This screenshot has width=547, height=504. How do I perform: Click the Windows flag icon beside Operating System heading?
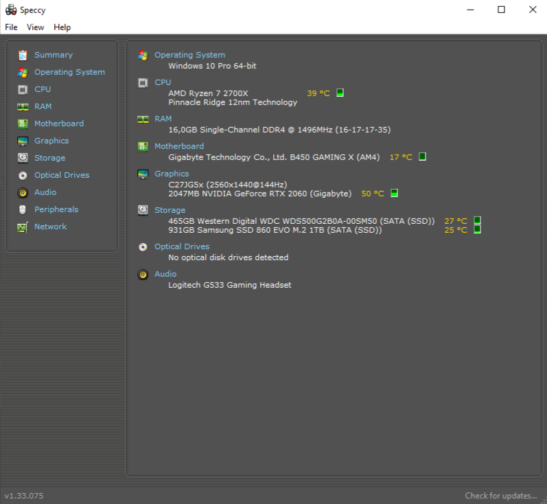pyautogui.click(x=143, y=55)
